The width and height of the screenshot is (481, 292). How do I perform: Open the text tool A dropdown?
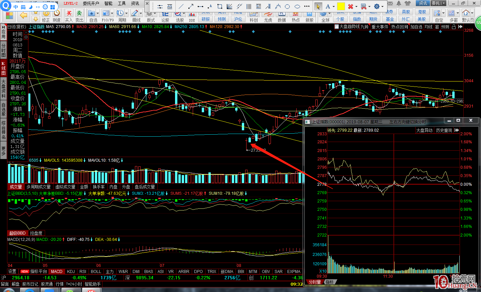click(x=333, y=6)
